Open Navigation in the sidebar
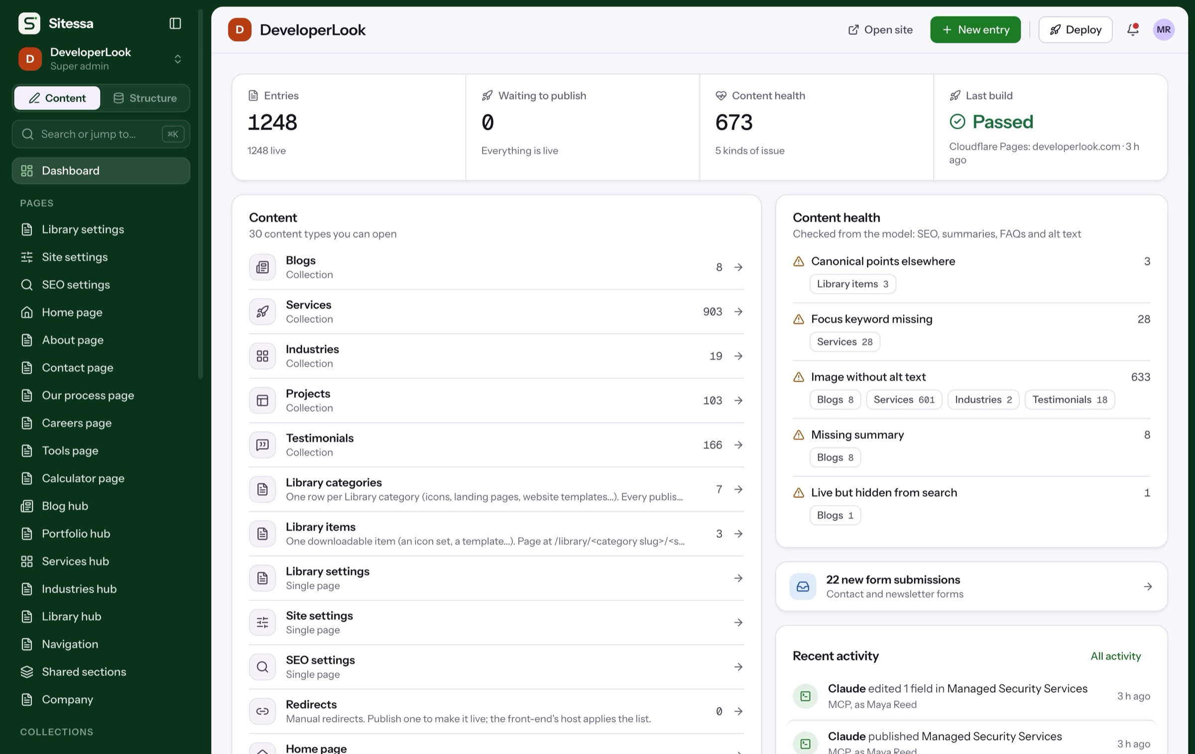Screen dimensions: 1195x754 [x=101, y=644]
